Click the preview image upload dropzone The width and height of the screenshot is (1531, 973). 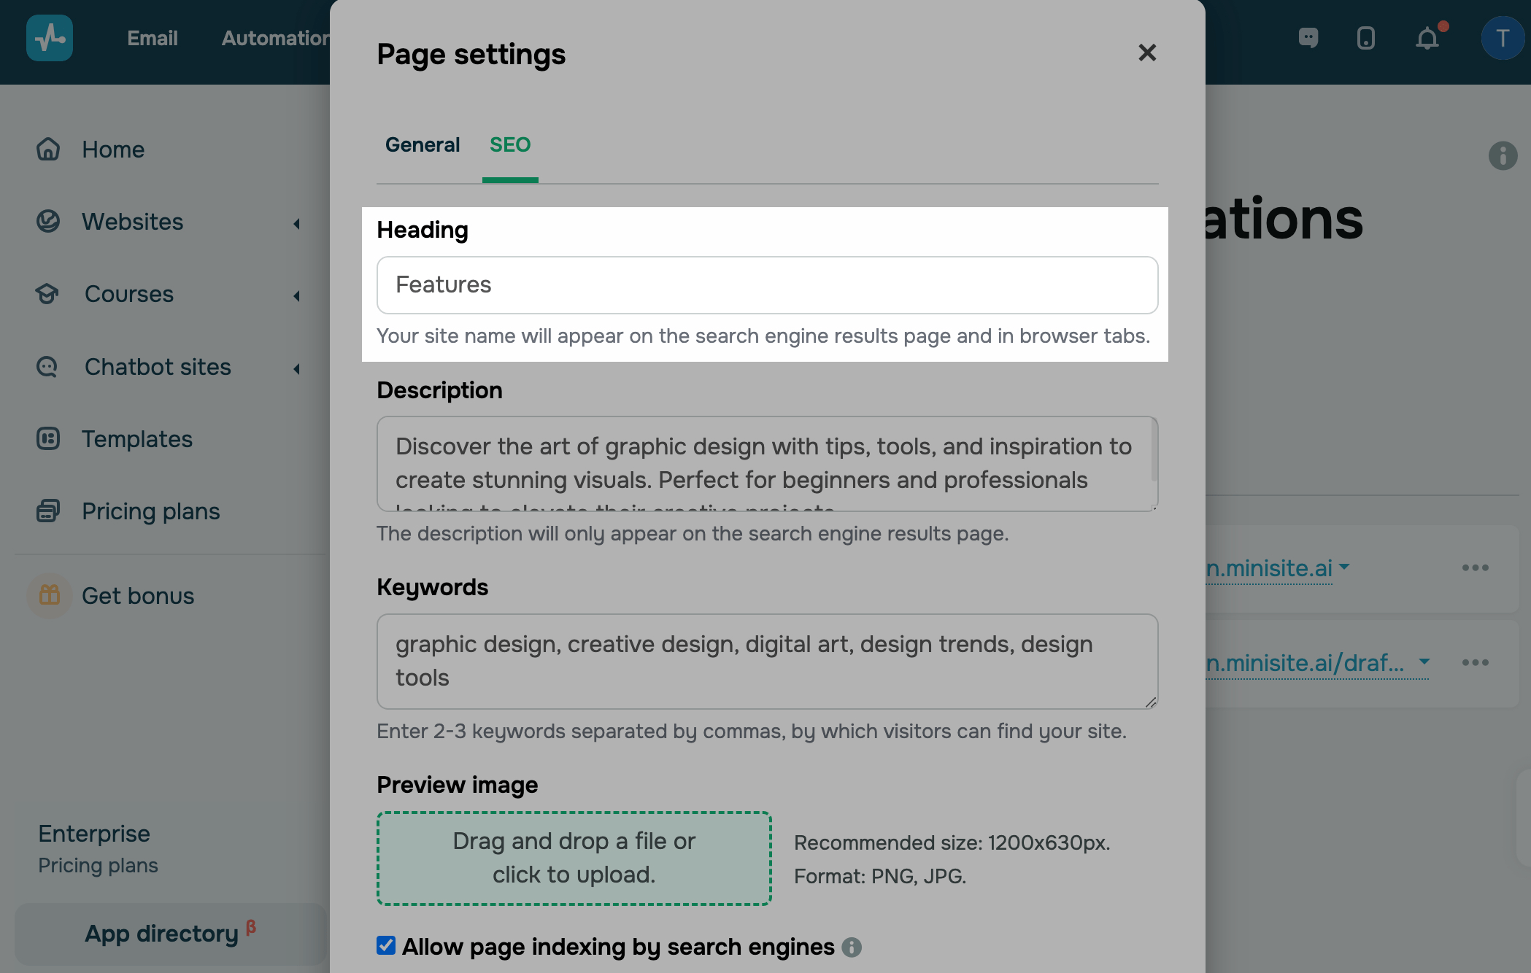[574, 858]
